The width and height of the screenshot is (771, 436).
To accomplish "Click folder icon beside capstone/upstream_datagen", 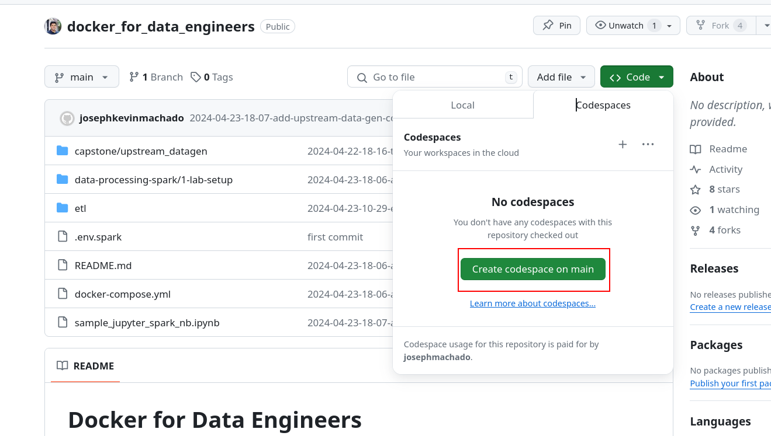I will 63,151.
